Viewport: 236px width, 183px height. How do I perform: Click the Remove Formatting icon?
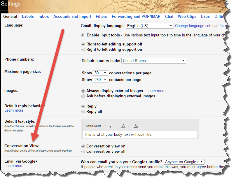(136, 126)
